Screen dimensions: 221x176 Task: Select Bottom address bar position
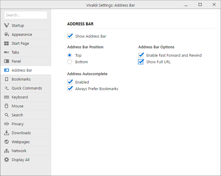70,62
